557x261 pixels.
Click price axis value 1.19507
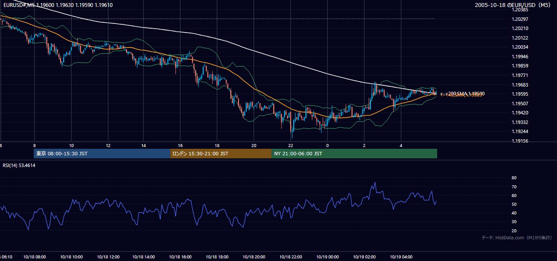point(520,104)
